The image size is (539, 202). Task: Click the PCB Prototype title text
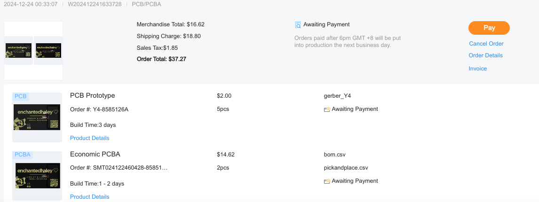(x=92, y=96)
